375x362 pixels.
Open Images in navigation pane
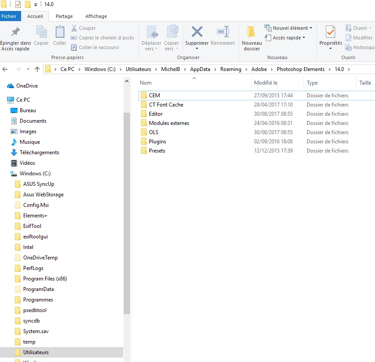24,131
